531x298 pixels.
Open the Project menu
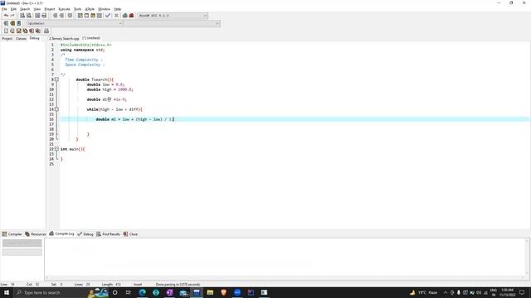coord(50,9)
